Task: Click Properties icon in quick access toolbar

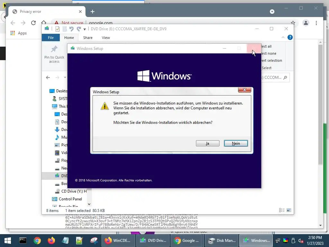Action: [58, 29]
